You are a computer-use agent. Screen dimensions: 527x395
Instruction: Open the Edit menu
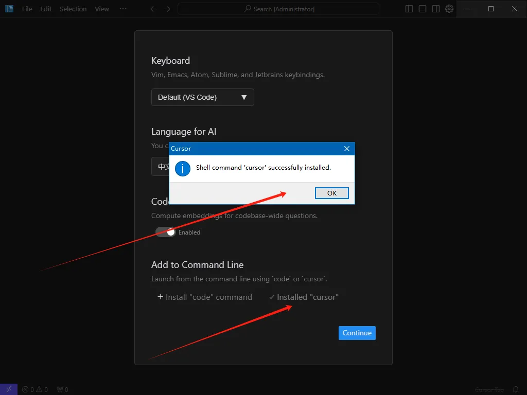(46, 9)
